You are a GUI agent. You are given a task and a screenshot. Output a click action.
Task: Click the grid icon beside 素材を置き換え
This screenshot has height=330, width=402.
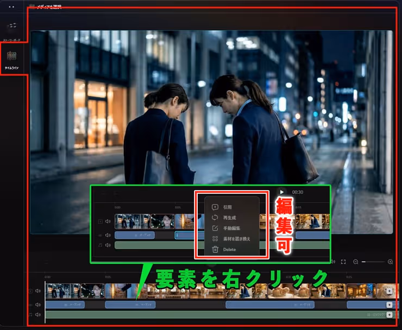pyautogui.click(x=215, y=238)
